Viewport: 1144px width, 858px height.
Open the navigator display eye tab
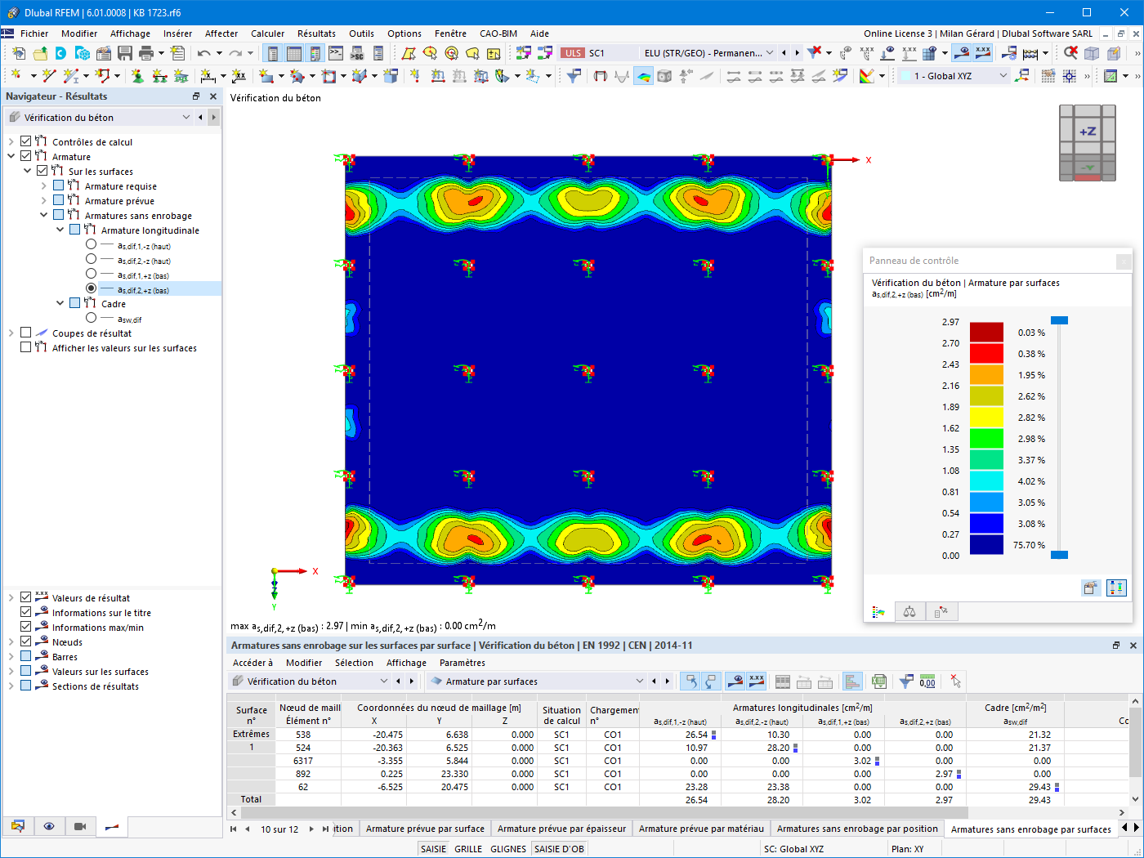(x=49, y=826)
